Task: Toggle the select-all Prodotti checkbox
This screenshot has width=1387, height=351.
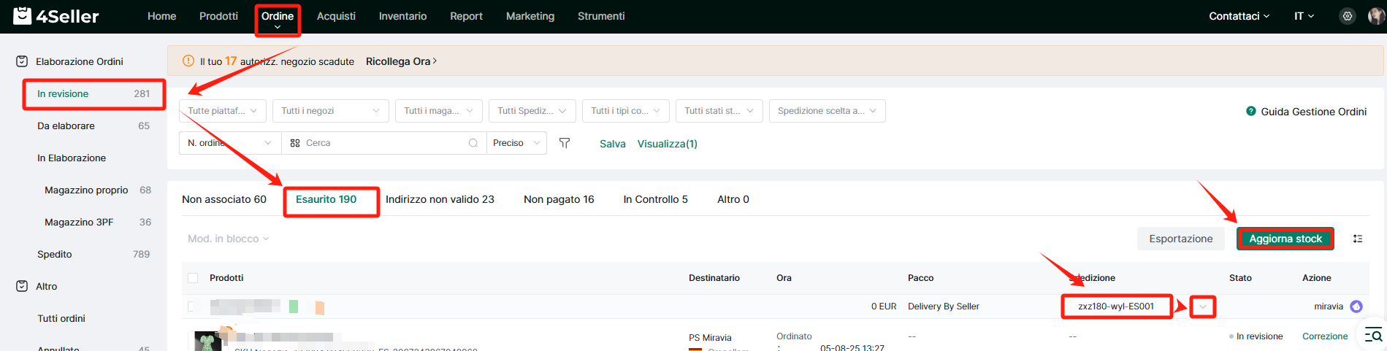Action: 193,278
